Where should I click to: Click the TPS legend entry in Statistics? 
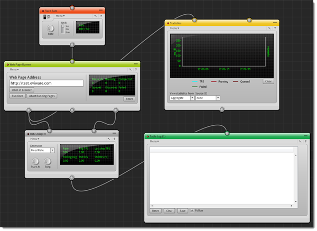click(198, 81)
